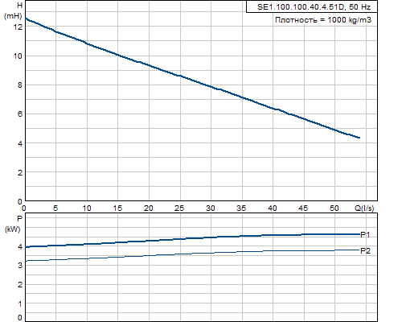
Task: Click the 40 tick on flow axis
Action: [x=273, y=208]
